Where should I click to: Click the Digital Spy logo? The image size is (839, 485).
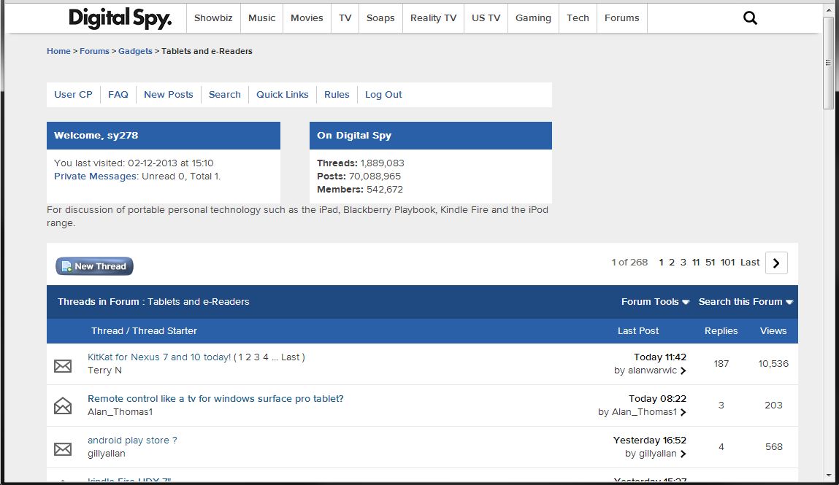click(119, 18)
